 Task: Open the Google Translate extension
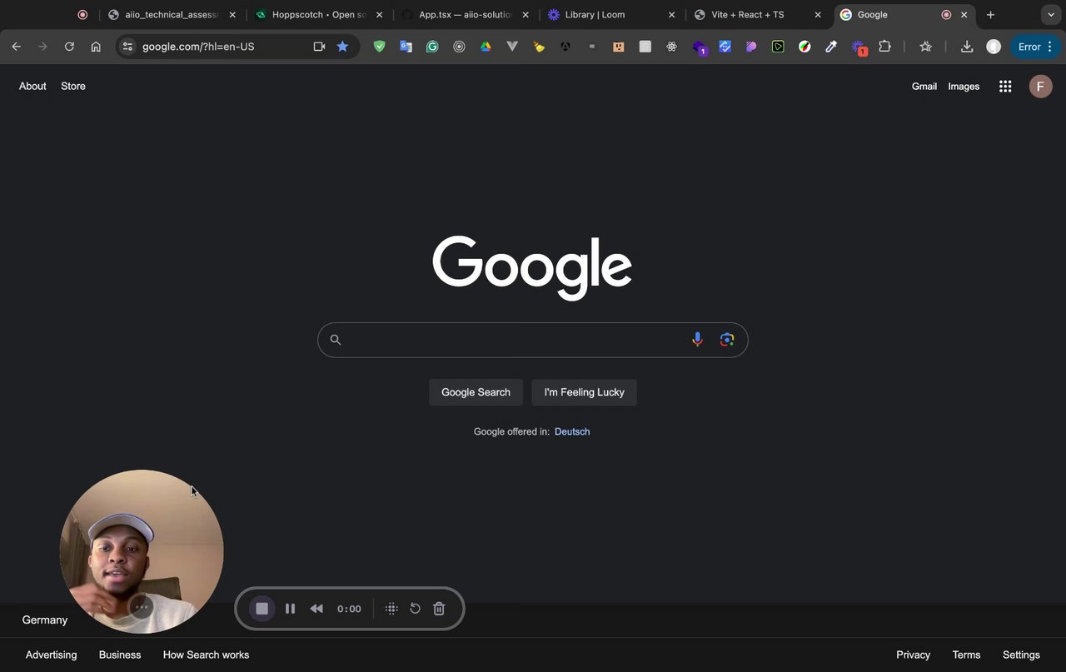406,47
